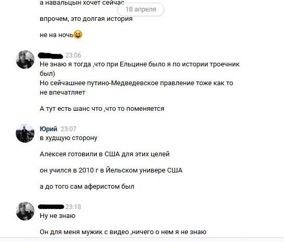284x242 pixels.
Task: Select the message 'Он для меня мужик с видео'
Action: point(123,232)
